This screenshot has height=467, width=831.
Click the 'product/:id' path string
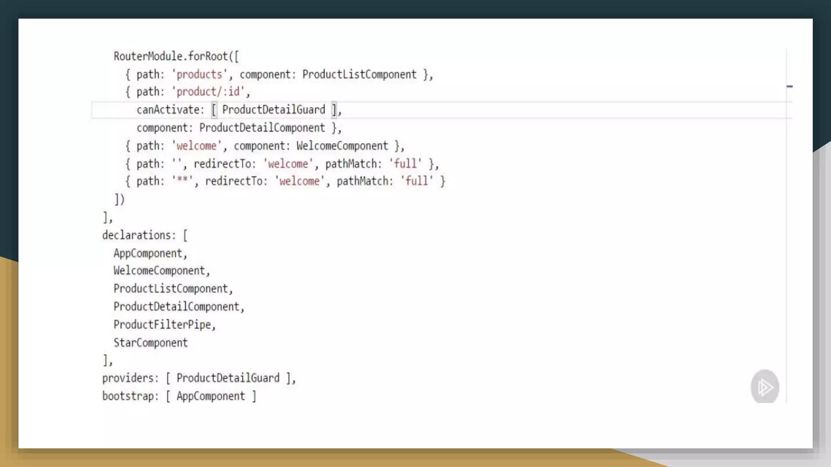(208, 92)
